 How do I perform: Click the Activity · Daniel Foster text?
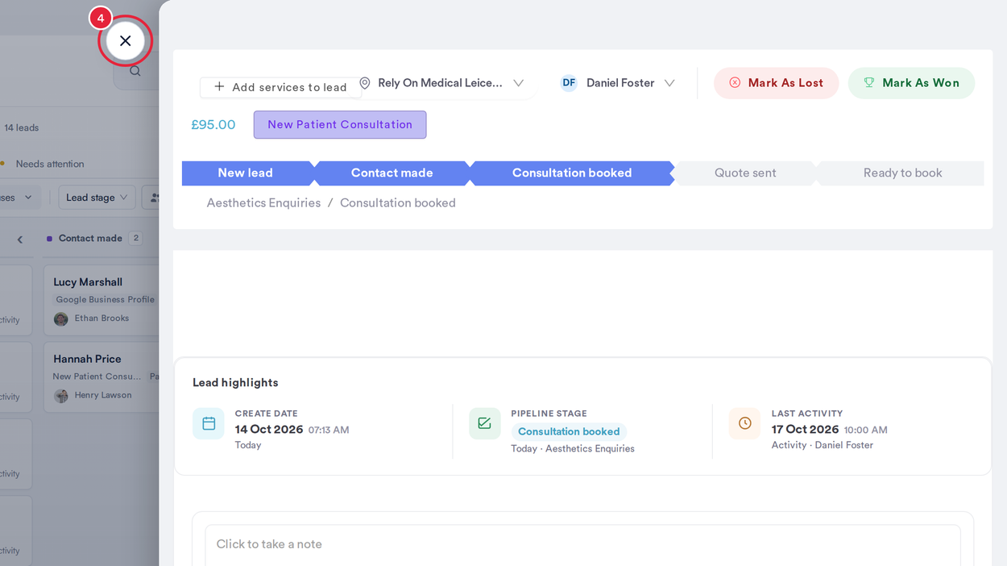point(823,445)
